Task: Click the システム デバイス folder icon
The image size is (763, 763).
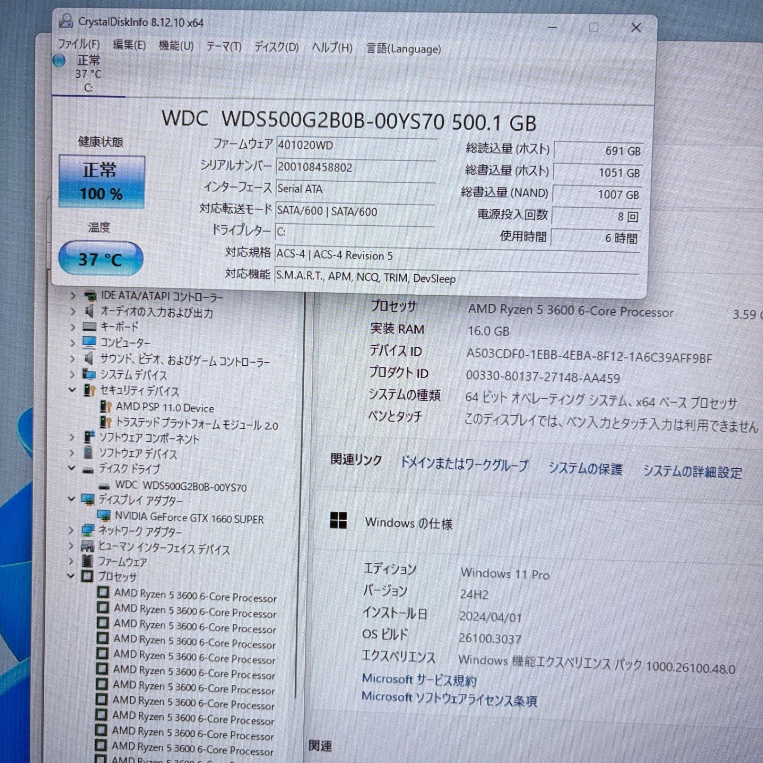Action: tap(89, 374)
